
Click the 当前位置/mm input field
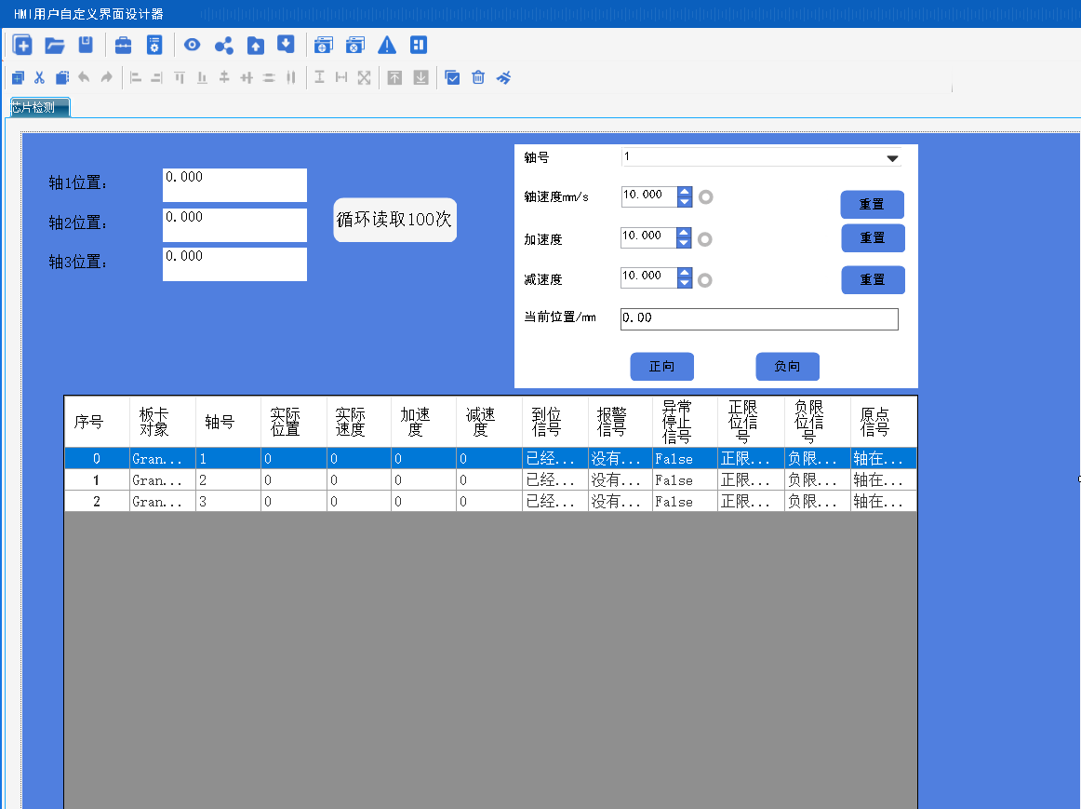[759, 319]
